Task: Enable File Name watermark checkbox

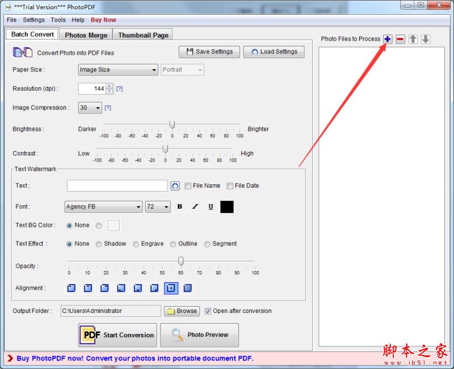Action: 188,186
